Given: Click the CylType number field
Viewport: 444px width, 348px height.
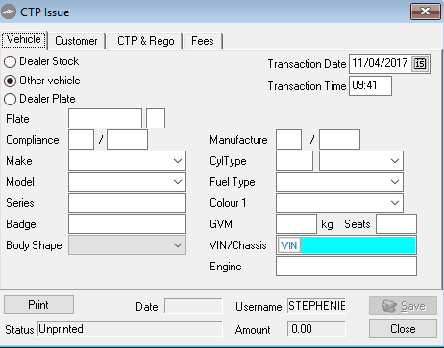Looking at the screenshot, I should tap(294, 161).
